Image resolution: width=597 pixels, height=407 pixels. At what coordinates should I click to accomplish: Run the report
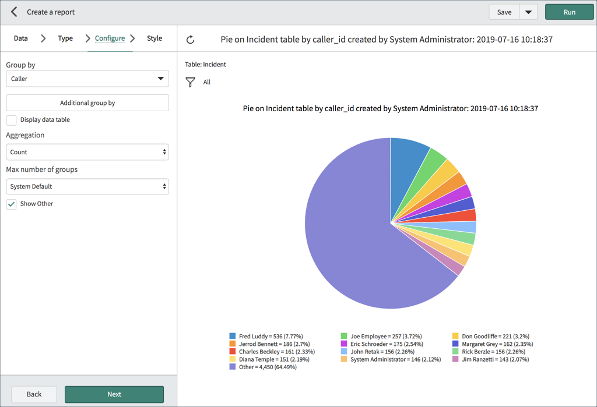[569, 12]
